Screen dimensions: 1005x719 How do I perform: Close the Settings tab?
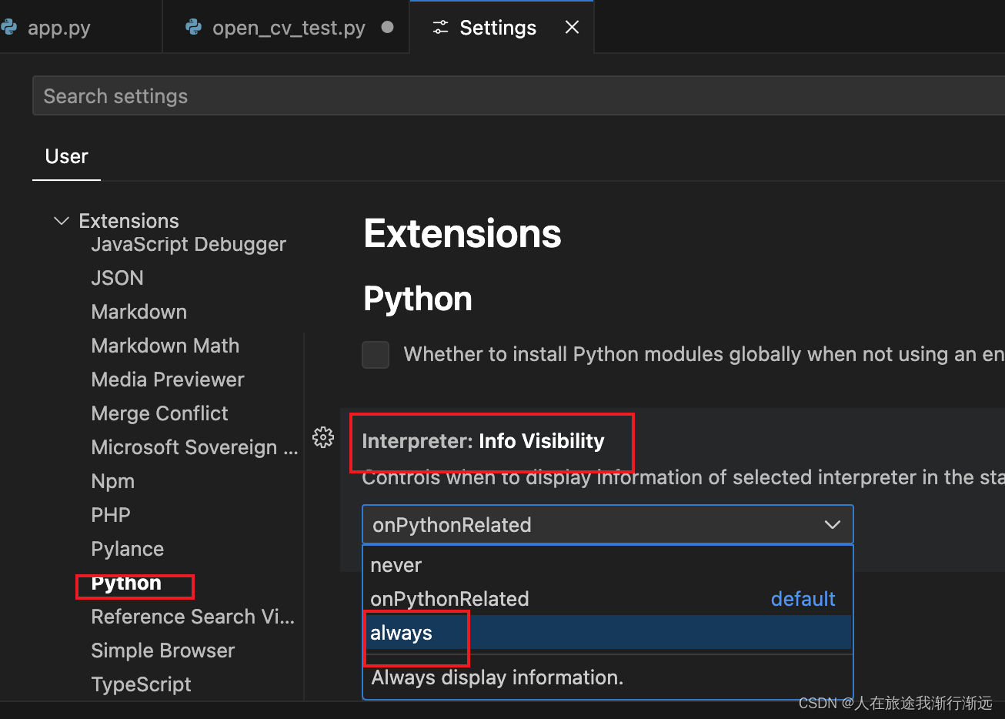572,27
